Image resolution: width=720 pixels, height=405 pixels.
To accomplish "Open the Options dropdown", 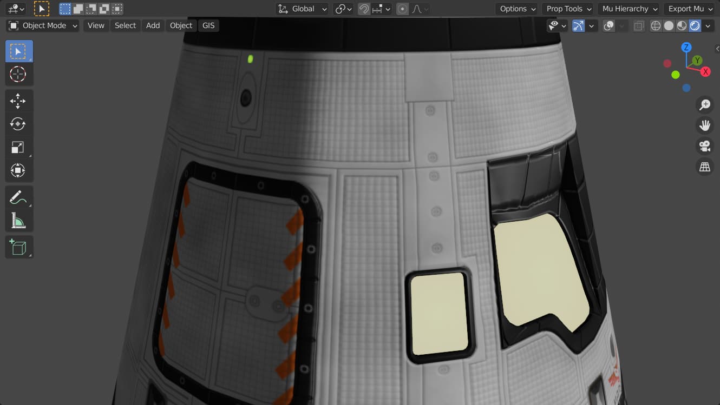I will (518, 9).
